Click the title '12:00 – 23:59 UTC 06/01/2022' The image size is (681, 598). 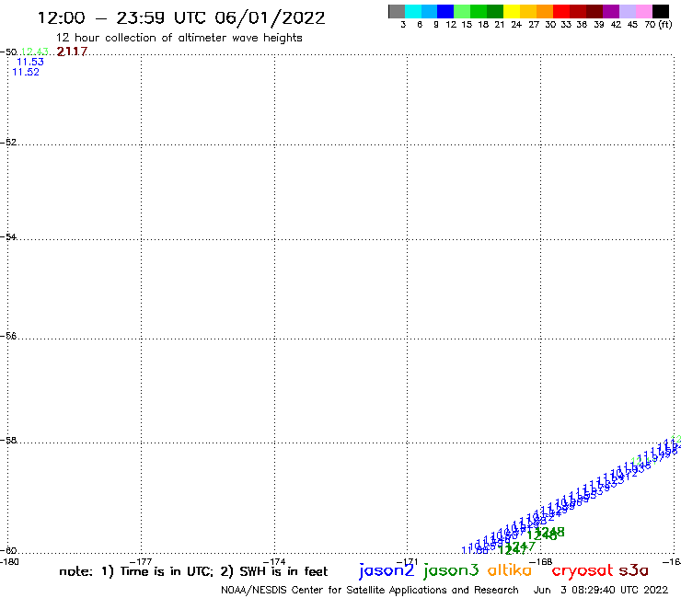tap(181, 18)
